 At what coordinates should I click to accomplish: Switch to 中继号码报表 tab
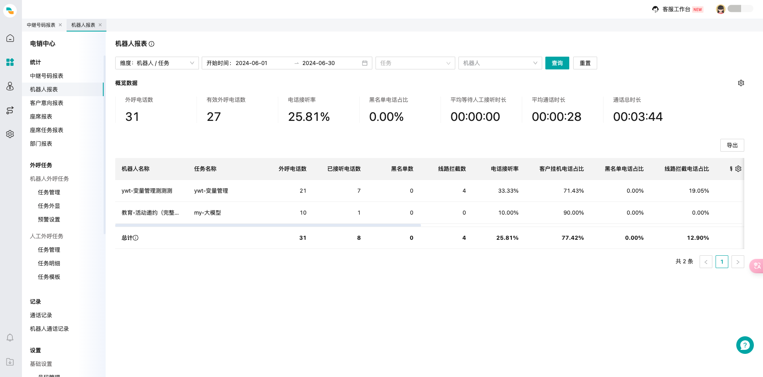41,25
